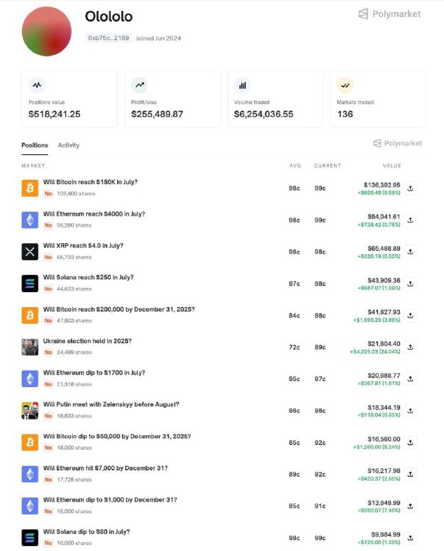Click the Solana dip to $80 icon
This screenshot has width=444, height=551.
click(x=30, y=537)
